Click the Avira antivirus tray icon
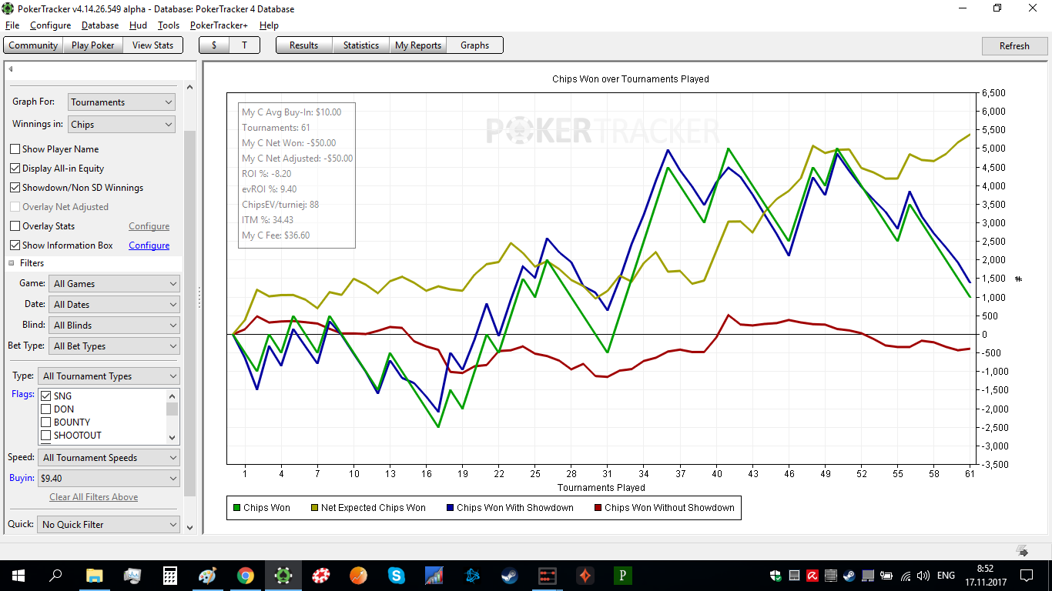 812,576
